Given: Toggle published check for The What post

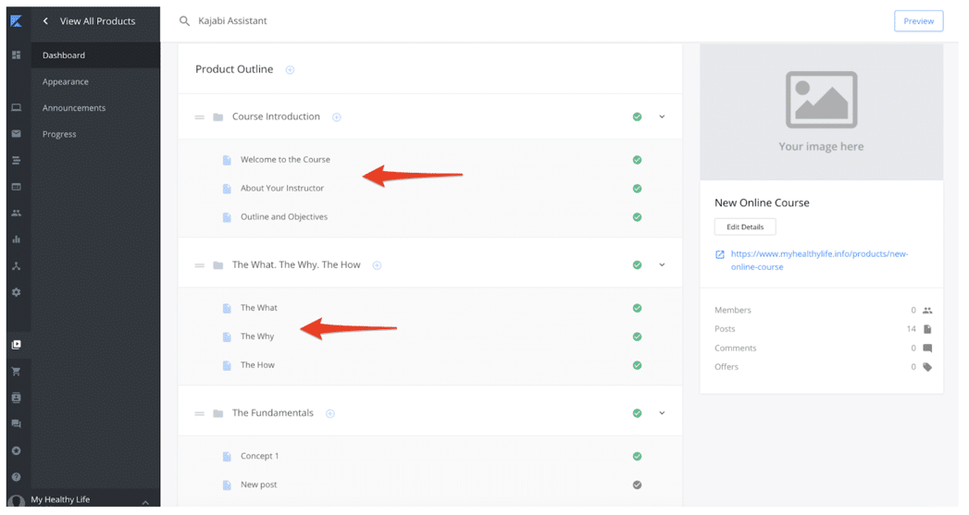Looking at the screenshot, I should pyautogui.click(x=637, y=308).
